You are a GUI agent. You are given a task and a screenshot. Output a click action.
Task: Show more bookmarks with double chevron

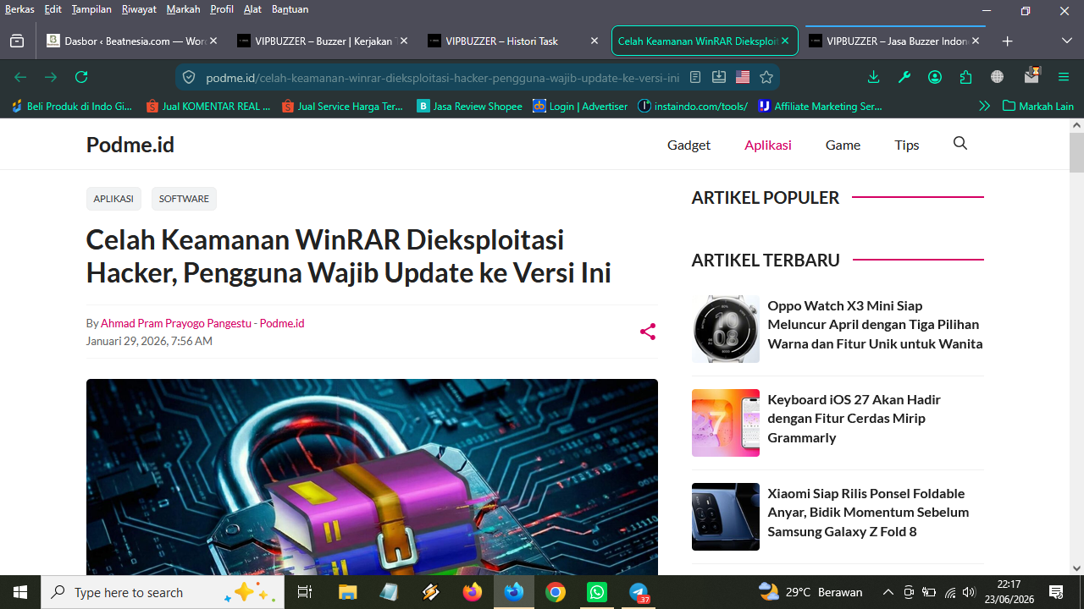pyautogui.click(x=984, y=107)
